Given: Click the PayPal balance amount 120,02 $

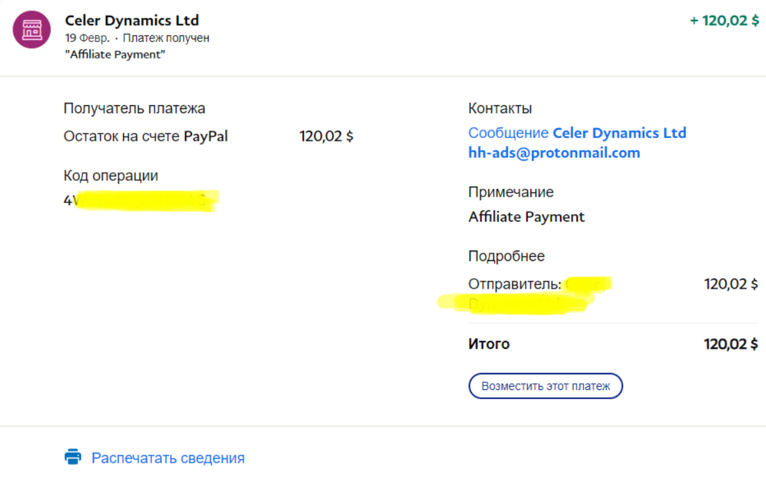Looking at the screenshot, I should tap(326, 137).
